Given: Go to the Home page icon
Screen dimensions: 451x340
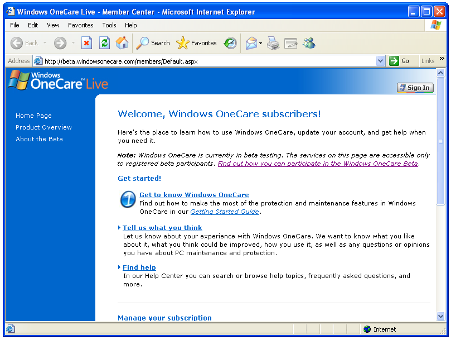Looking at the screenshot, I should tap(122, 43).
